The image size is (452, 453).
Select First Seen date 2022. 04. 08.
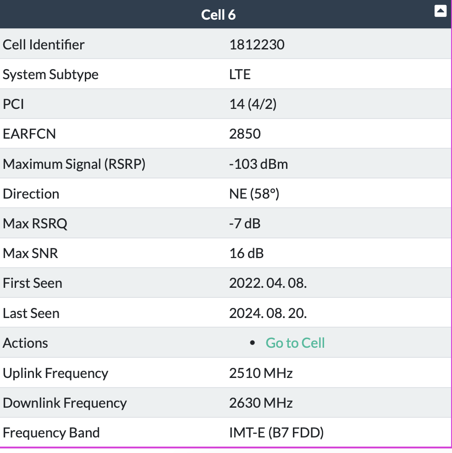point(268,283)
